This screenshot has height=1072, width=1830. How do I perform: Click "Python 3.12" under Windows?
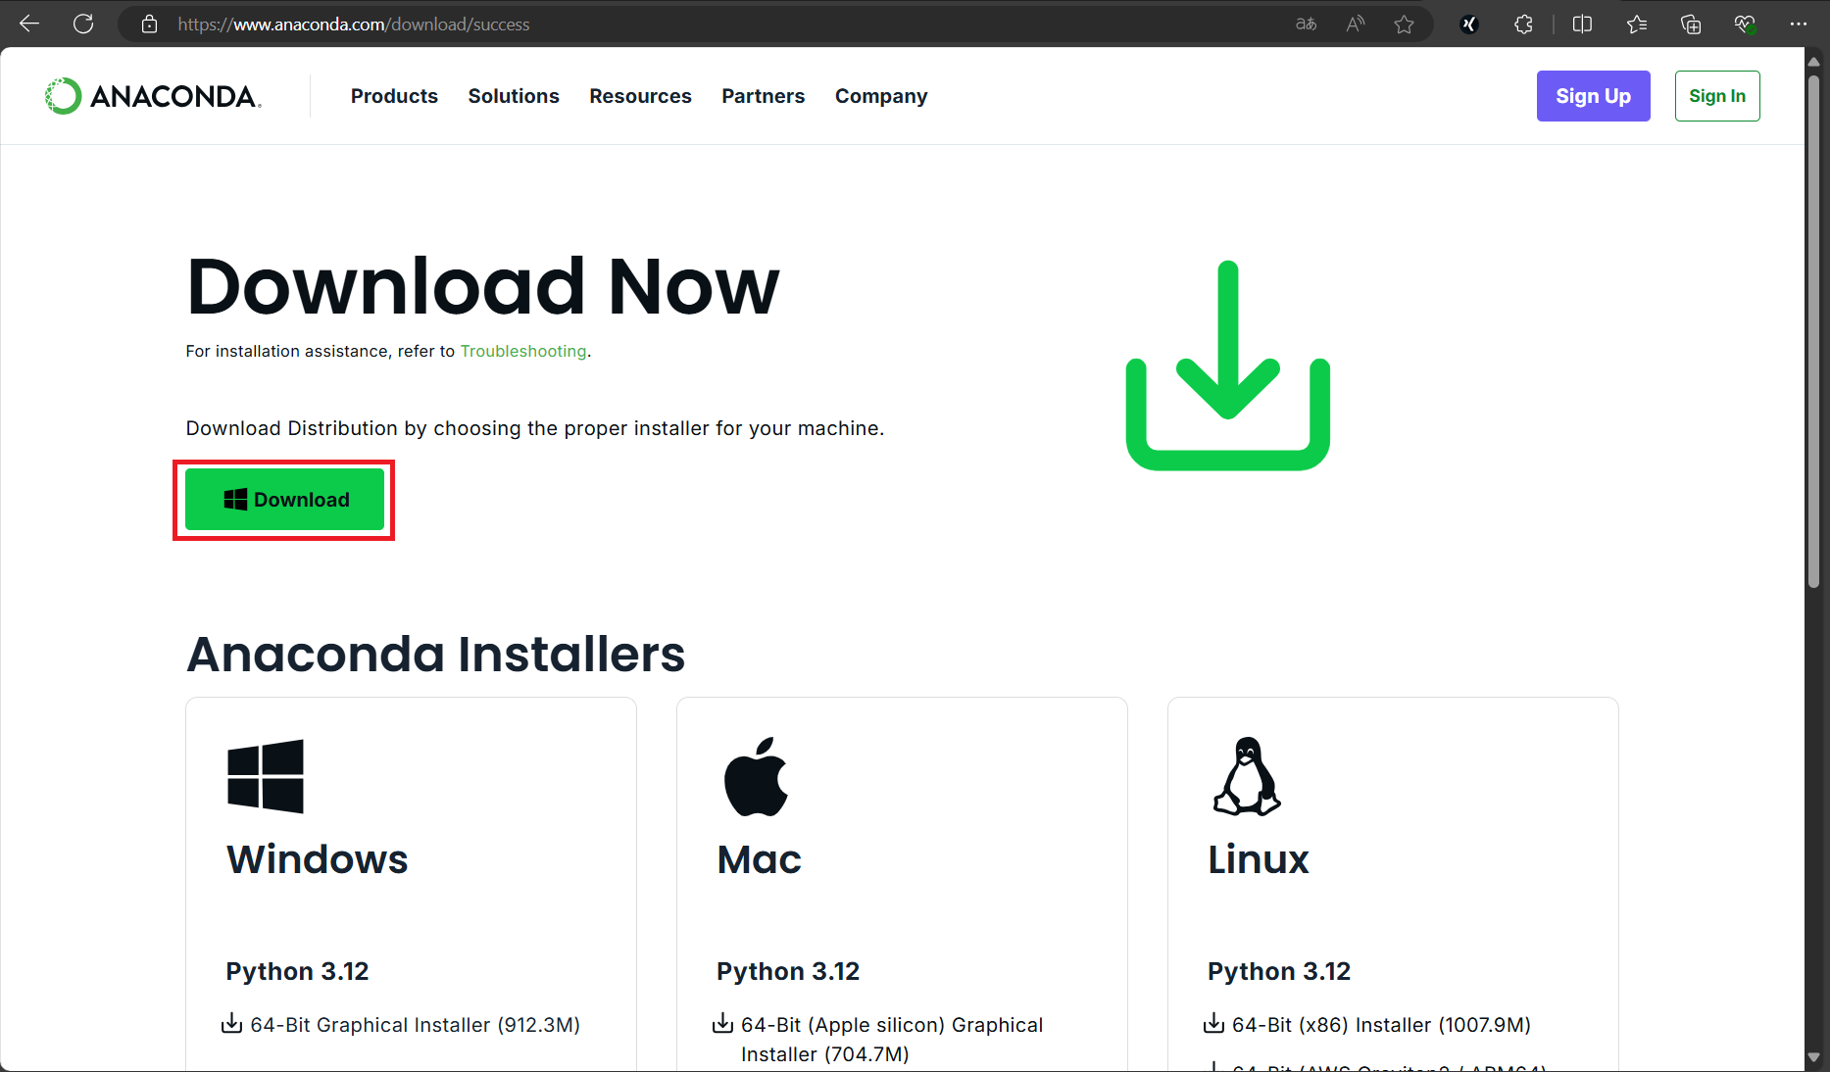coord(297,971)
